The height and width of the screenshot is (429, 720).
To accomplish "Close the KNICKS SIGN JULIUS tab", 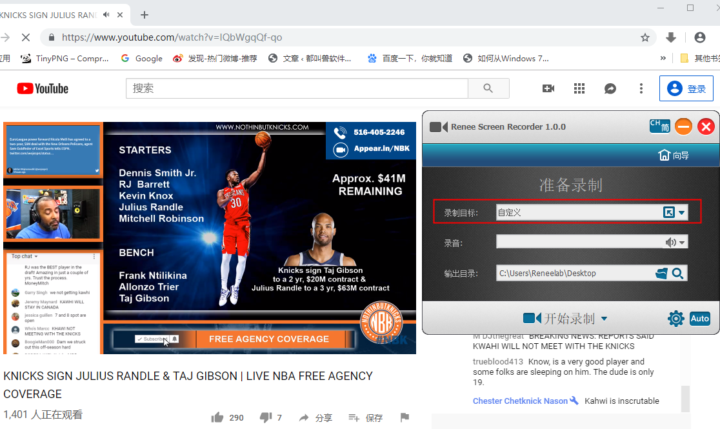I will point(120,15).
